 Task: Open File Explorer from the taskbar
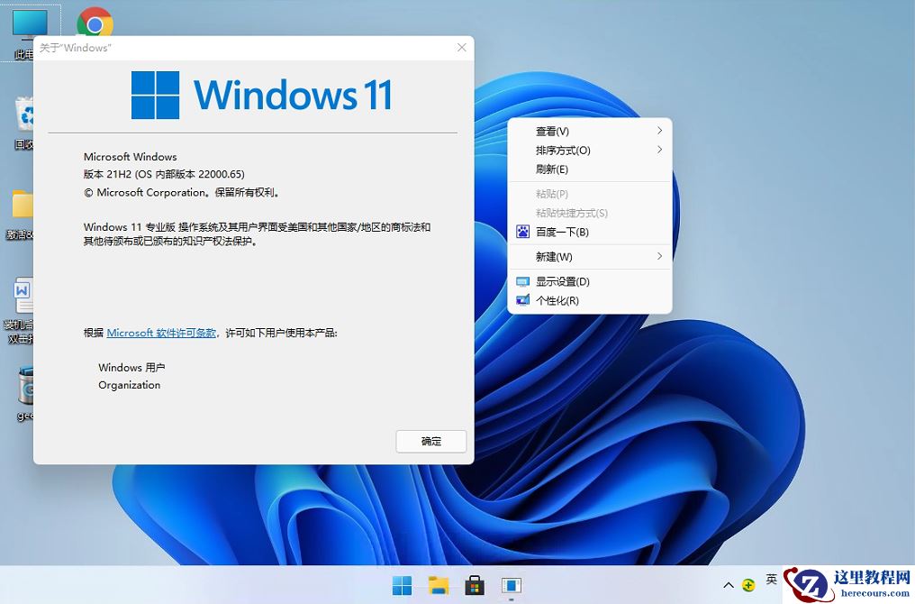437,585
